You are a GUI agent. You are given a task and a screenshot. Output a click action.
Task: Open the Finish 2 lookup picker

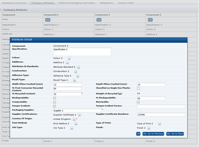click(x=149, y=128)
